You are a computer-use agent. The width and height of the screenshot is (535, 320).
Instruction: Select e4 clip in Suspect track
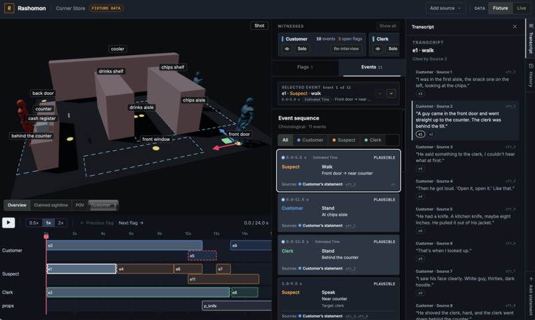(145, 269)
